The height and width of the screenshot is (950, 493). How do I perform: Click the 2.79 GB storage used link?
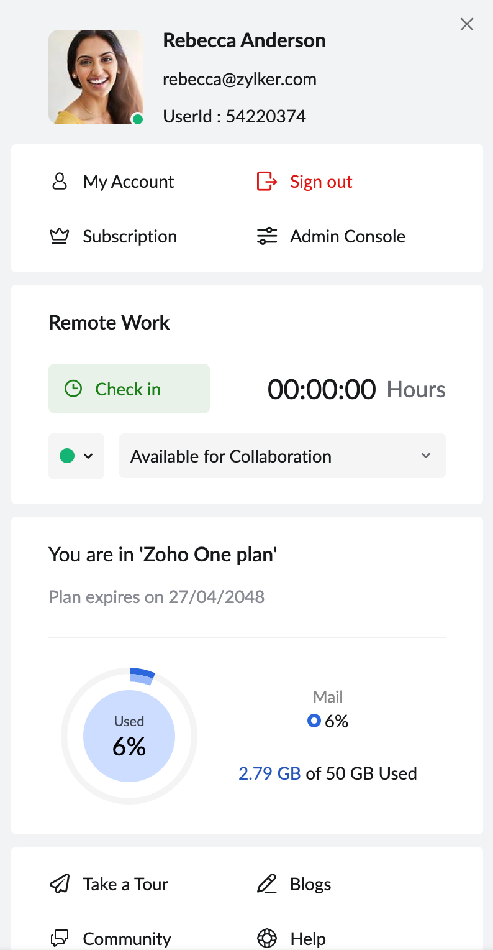[x=269, y=773]
